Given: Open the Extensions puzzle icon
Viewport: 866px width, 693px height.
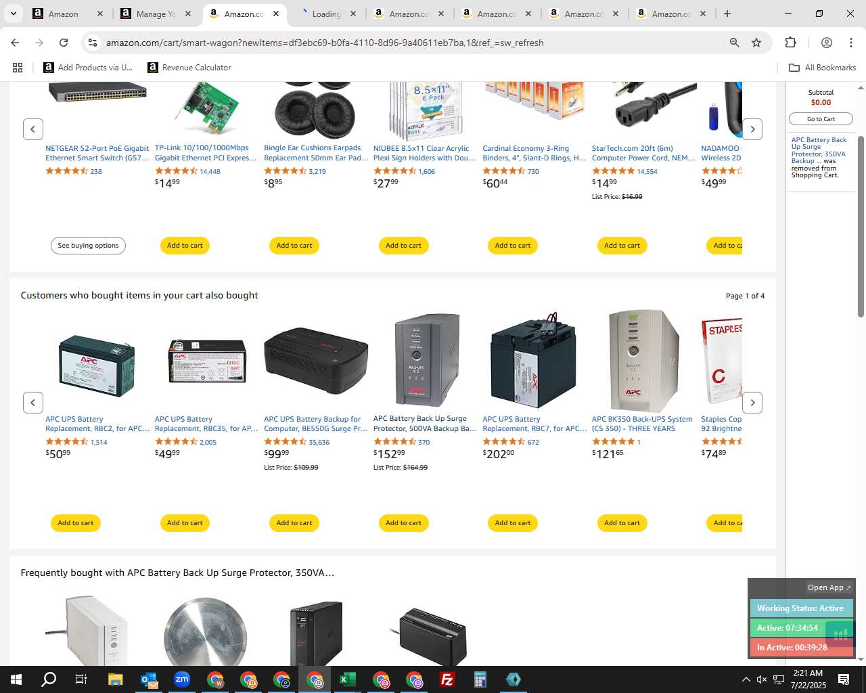Looking at the screenshot, I should click(x=790, y=43).
